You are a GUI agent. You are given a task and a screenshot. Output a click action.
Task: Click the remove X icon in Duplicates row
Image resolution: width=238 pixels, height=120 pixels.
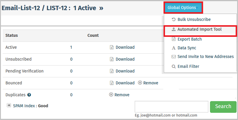(x=111, y=94)
